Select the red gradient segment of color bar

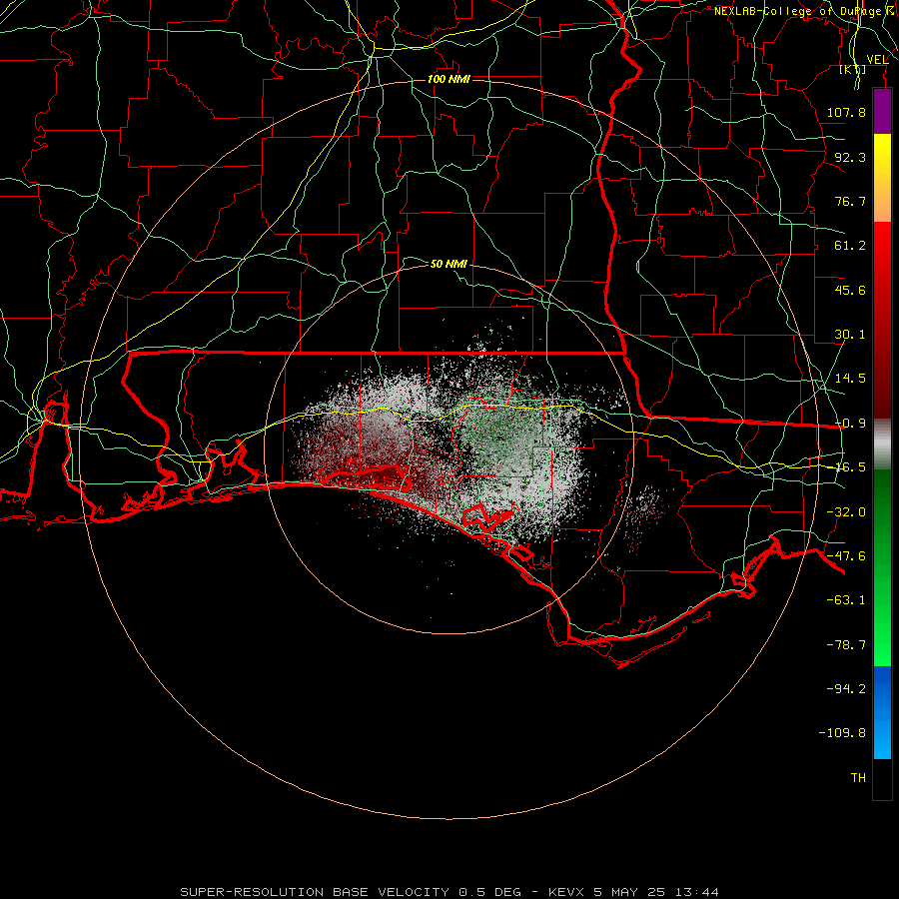coord(882,321)
